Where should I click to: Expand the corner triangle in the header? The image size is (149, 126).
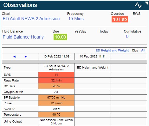coord(147,3)
